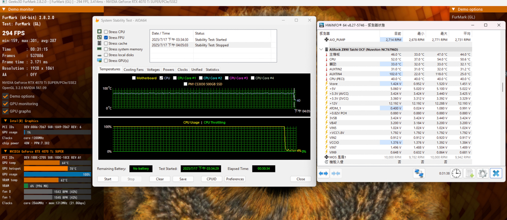This screenshot has width=507, height=220.
Task: Open CPUID from AIDA64
Action: tap(212, 179)
